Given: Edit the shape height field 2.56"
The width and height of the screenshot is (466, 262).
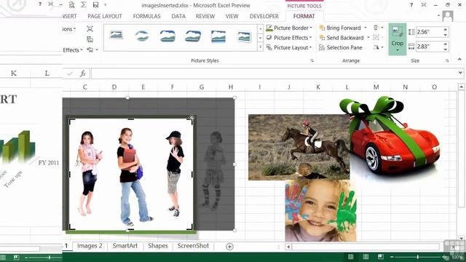Looking at the screenshot, I should click(429, 32).
